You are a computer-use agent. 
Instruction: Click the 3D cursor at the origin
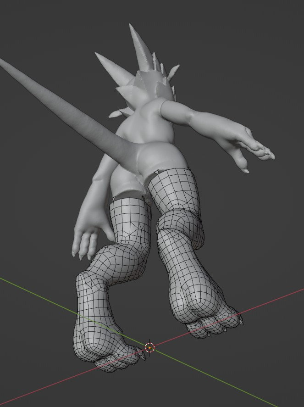(x=149, y=347)
